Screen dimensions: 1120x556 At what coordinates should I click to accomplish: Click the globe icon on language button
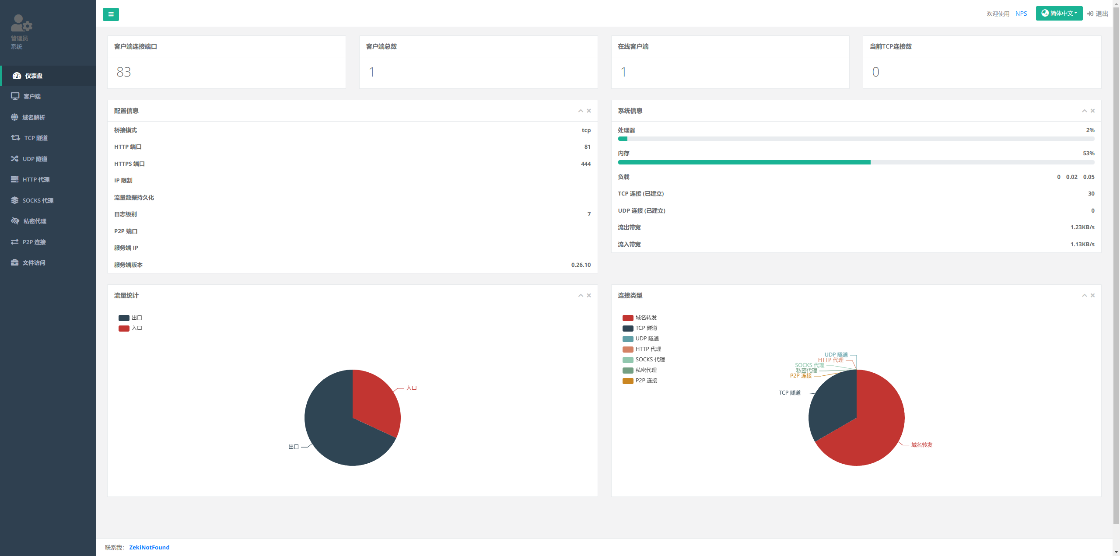pos(1045,13)
